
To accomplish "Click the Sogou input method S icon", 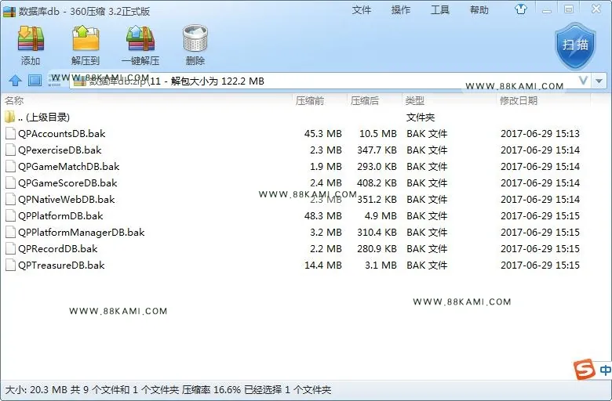I will (584, 370).
